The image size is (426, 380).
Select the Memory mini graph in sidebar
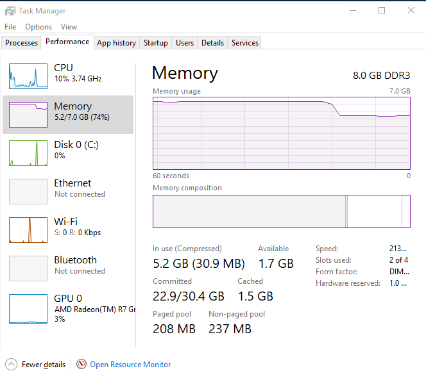(28, 115)
